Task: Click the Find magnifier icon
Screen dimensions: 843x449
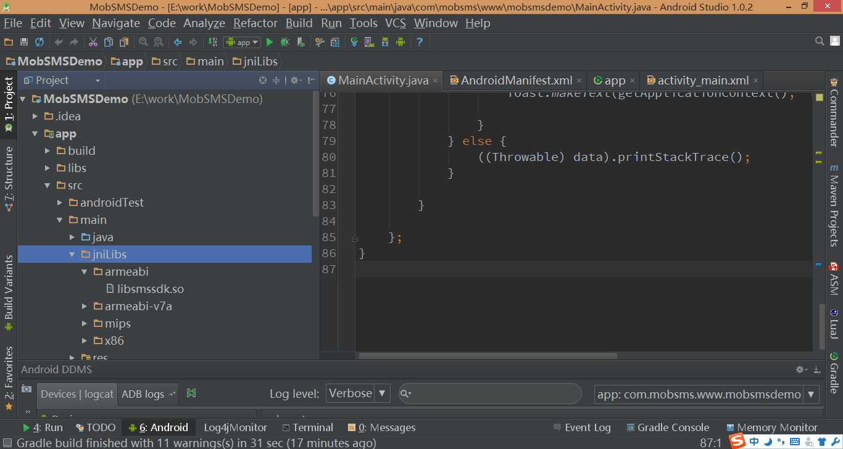Action: click(143, 42)
